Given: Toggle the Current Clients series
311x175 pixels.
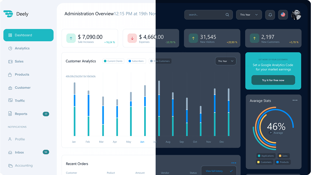Looking at the screenshot, I should tap(113, 61).
